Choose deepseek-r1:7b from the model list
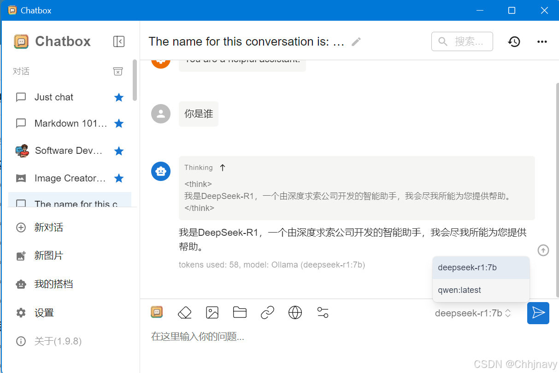The height and width of the screenshot is (373, 559). click(481, 268)
